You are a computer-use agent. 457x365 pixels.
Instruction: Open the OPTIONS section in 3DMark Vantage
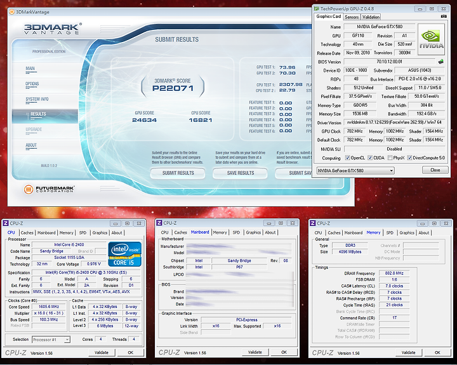click(32, 84)
